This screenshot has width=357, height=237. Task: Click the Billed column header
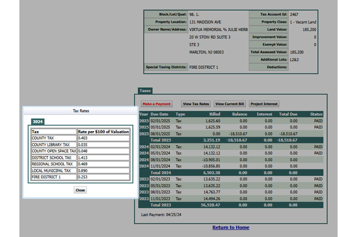[215, 114]
